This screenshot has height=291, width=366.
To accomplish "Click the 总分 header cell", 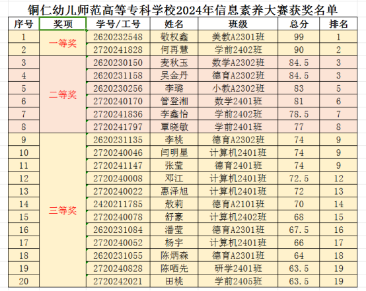I will (x=299, y=24).
